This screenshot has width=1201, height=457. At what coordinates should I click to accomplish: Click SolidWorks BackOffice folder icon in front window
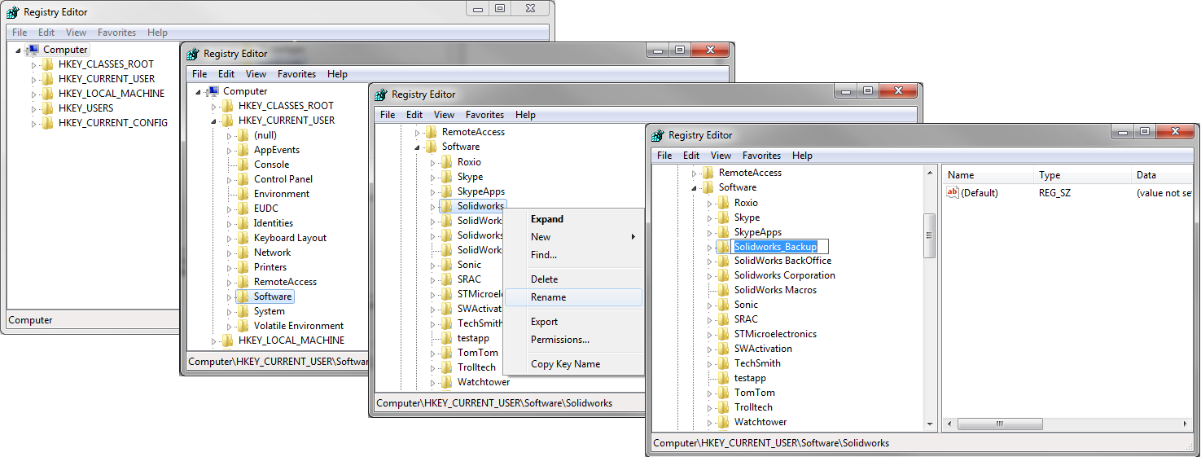coord(723,261)
